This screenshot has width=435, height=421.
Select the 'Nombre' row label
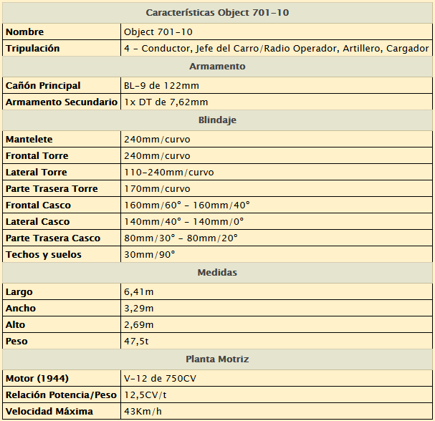[x=24, y=32]
